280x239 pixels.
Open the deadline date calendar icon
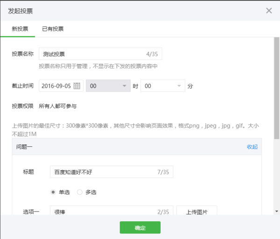coord(77,86)
